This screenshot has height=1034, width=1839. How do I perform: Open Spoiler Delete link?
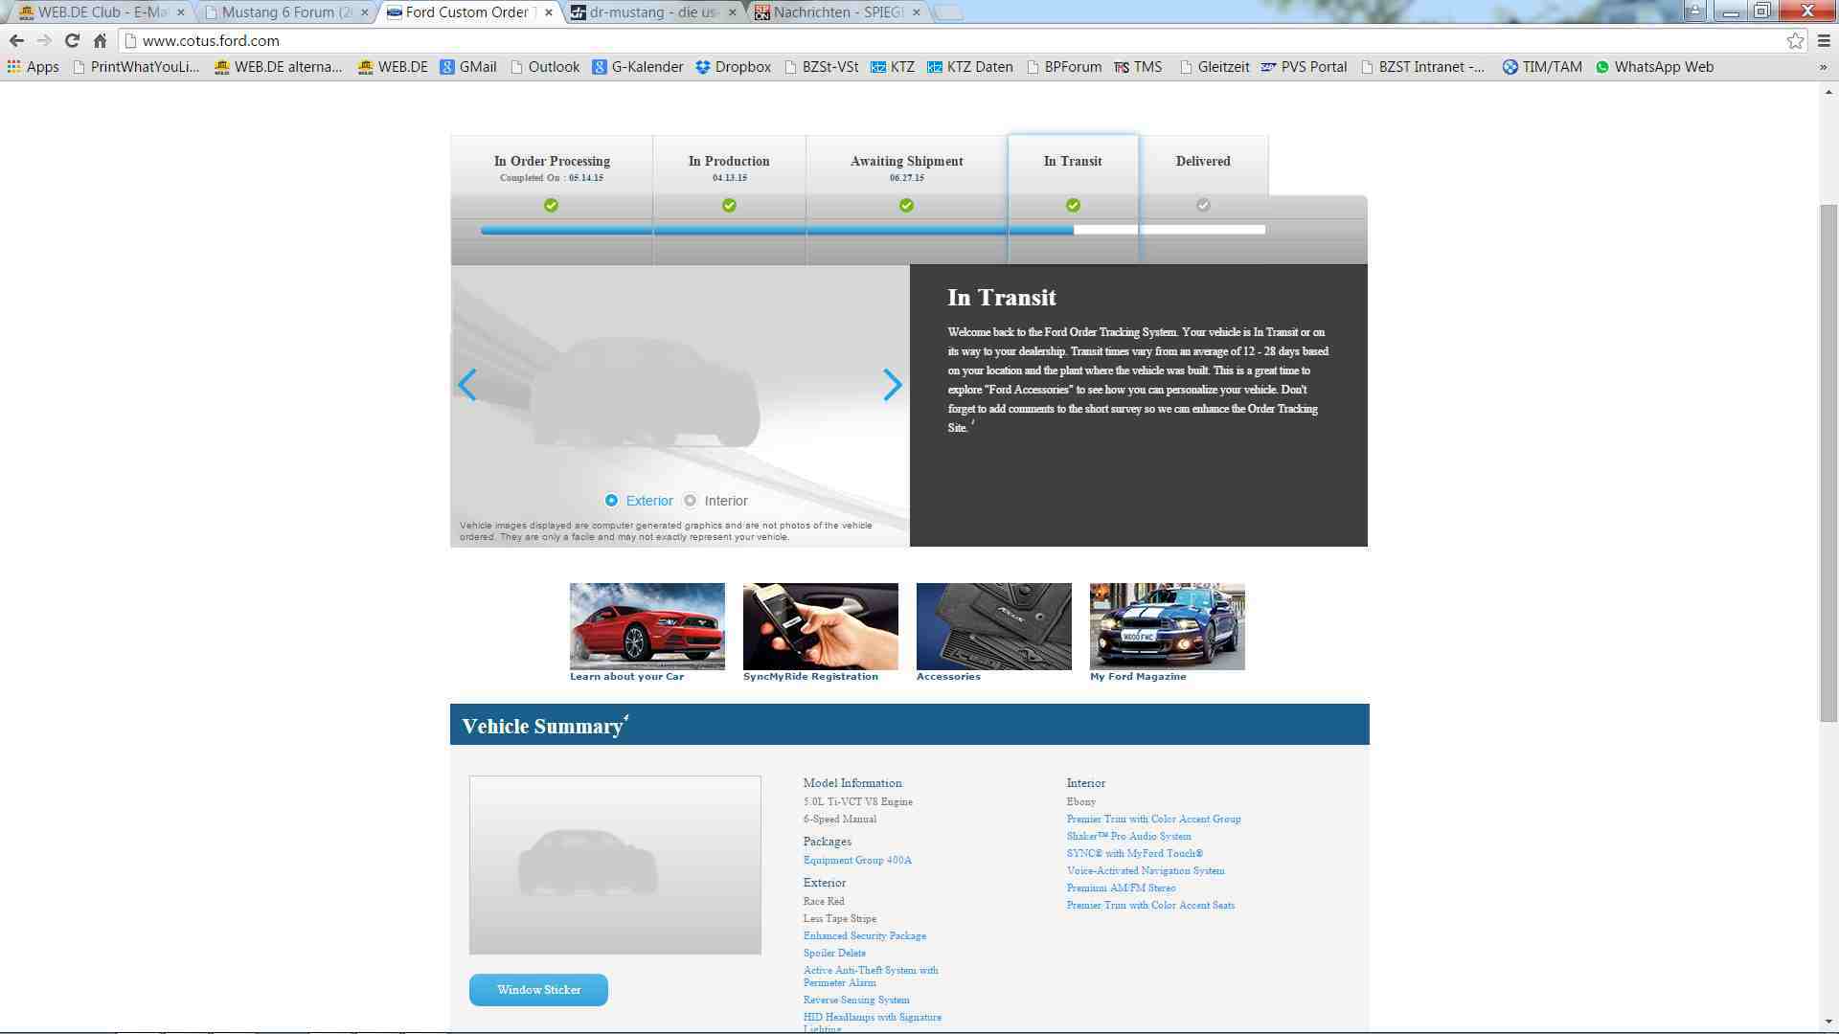point(834,953)
